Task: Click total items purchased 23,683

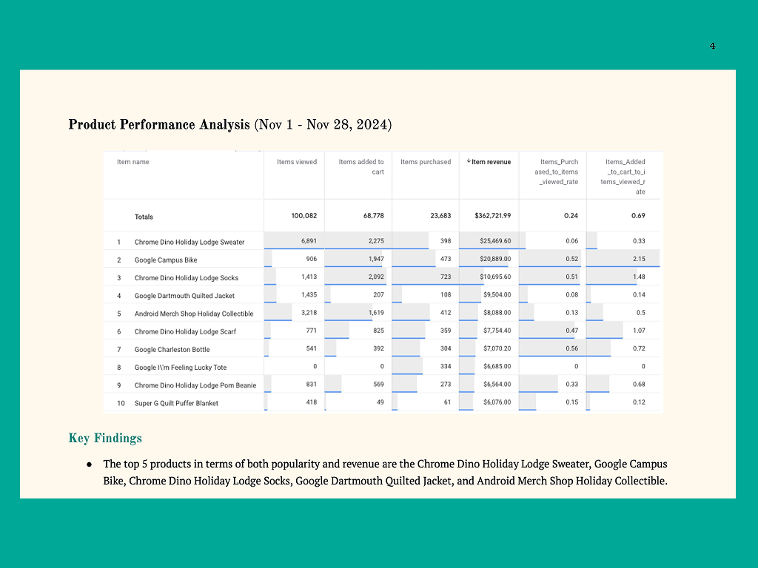Action: click(x=440, y=216)
